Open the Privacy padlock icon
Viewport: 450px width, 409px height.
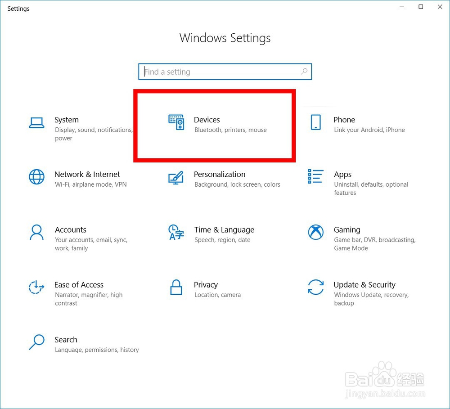pyautogui.click(x=176, y=287)
